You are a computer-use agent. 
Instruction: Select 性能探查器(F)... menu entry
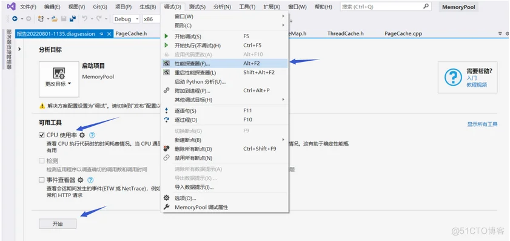pyautogui.click(x=225, y=64)
